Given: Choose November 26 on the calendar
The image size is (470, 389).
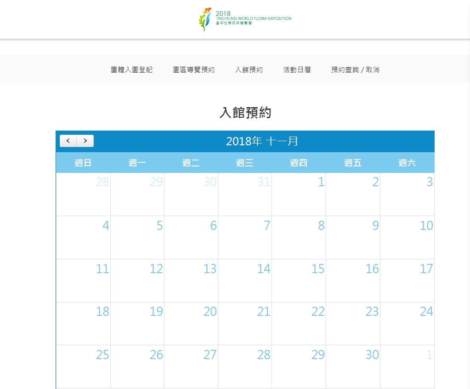Looking at the screenshot, I should (137, 366).
